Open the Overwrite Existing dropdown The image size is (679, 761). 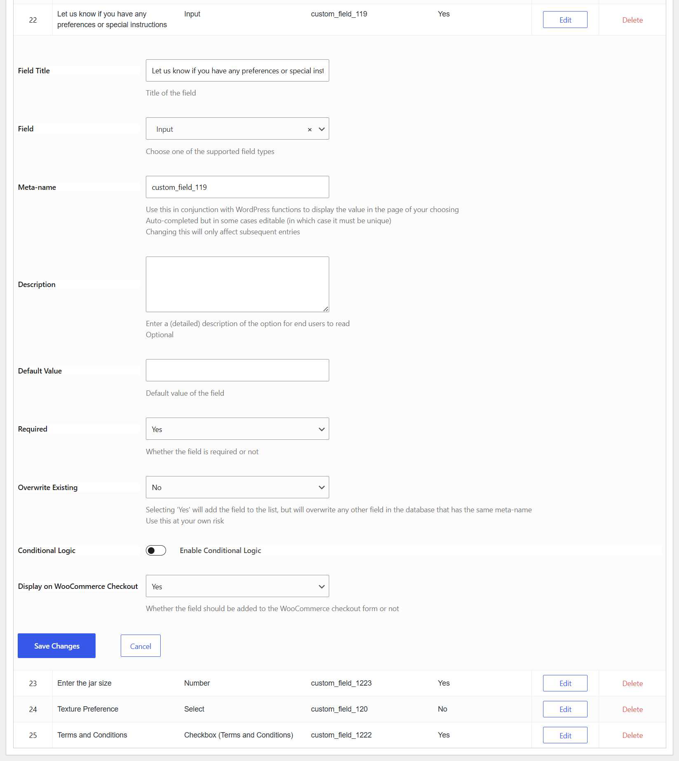(x=237, y=487)
